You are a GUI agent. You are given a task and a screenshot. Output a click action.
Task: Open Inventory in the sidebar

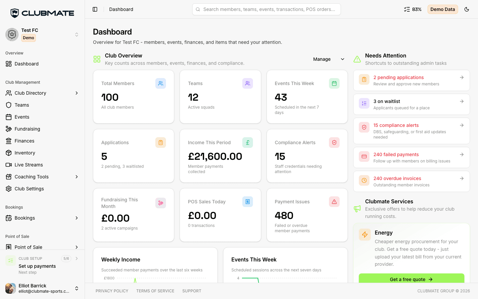[x=42, y=153]
